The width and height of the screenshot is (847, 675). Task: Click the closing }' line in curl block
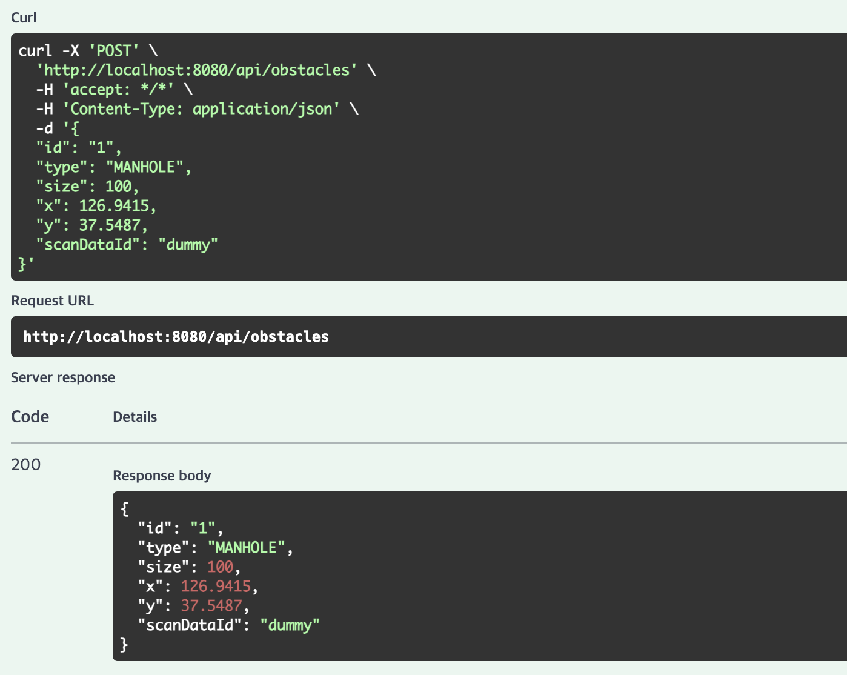coord(27,264)
